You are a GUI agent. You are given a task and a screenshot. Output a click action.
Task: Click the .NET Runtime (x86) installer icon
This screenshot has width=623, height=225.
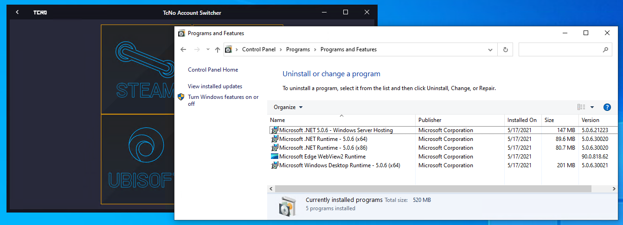point(274,148)
